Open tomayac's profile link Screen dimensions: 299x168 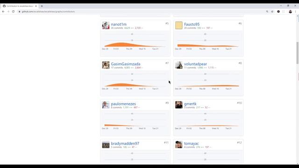(191, 143)
